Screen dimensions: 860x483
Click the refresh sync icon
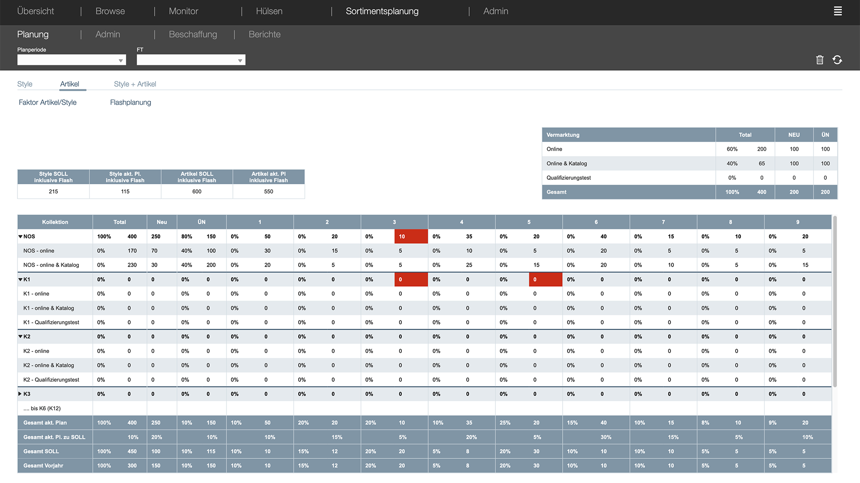pos(837,60)
